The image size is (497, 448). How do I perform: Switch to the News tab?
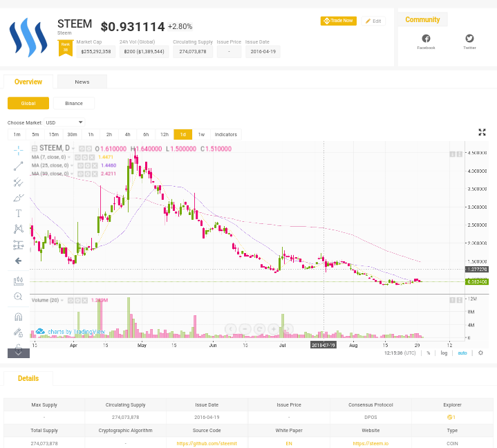[x=82, y=82]
